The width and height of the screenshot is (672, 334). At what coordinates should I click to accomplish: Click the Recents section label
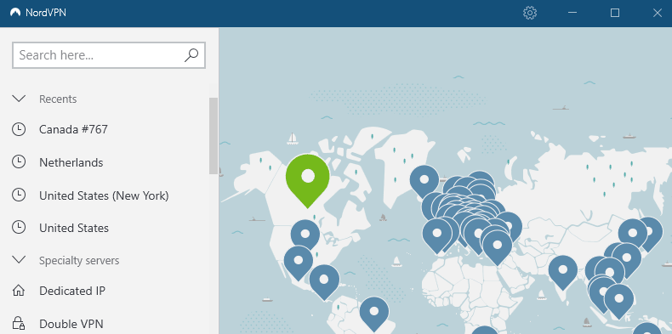coord(58,99)
